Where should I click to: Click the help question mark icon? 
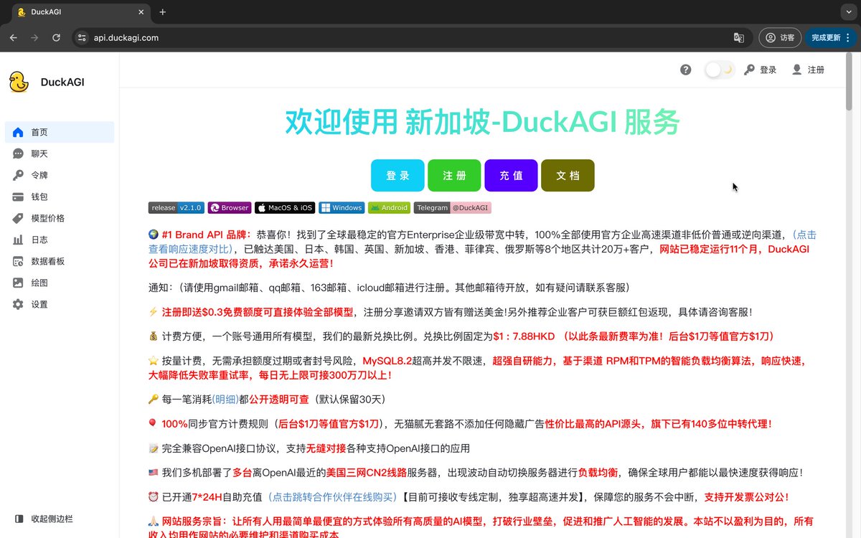tap(686, 70)
